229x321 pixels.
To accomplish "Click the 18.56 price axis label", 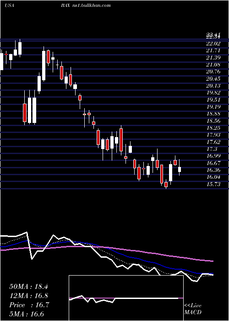I will [x=213, y=121].
